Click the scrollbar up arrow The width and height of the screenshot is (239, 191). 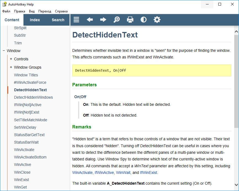(236, 31)
